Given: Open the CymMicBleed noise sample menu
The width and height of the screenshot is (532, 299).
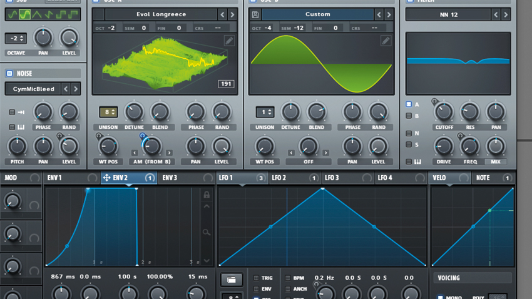Looking at the screenshot, I should pos(33,89).
